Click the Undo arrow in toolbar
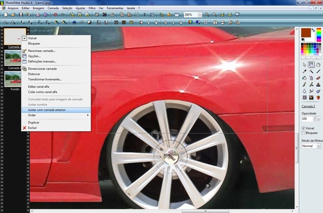The image size is (323, 213). 55,15
